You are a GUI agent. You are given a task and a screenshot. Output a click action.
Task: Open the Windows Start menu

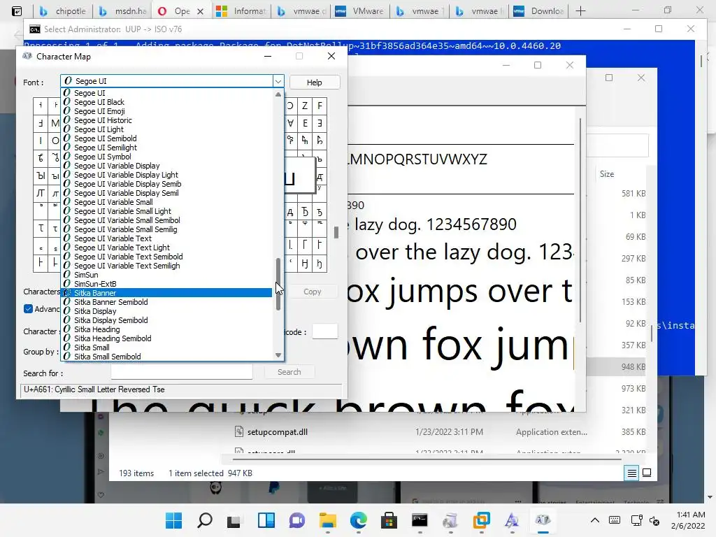173,520
